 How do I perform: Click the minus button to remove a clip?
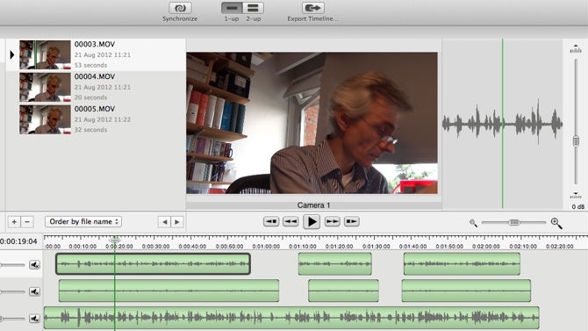27,222
